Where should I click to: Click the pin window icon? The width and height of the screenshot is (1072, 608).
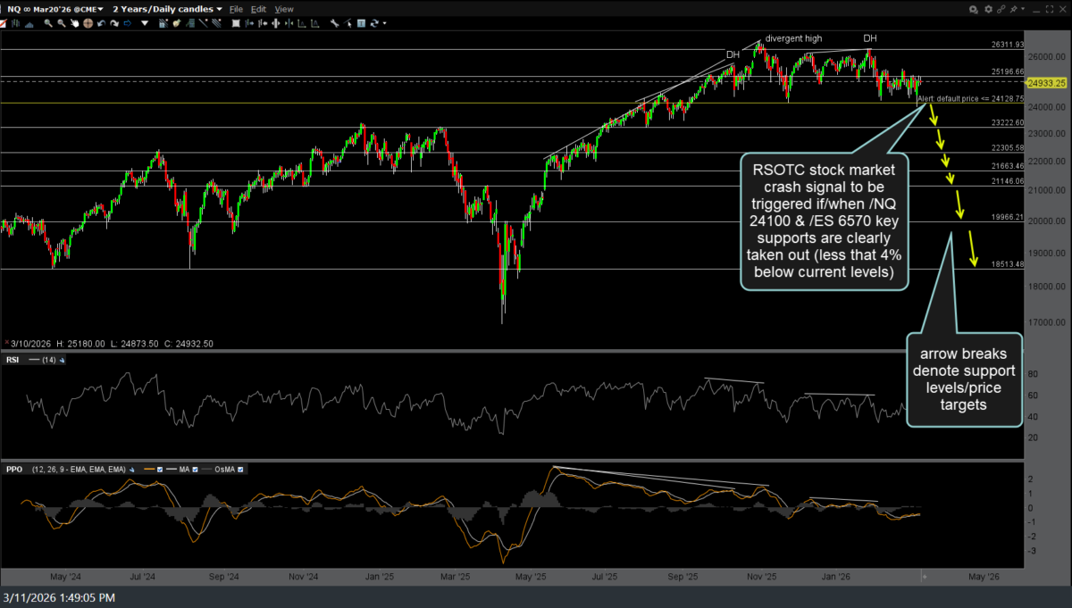pyautogui.click(x=1014, y=9)
